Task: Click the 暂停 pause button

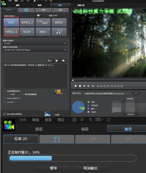Action: tap(54, 168)
